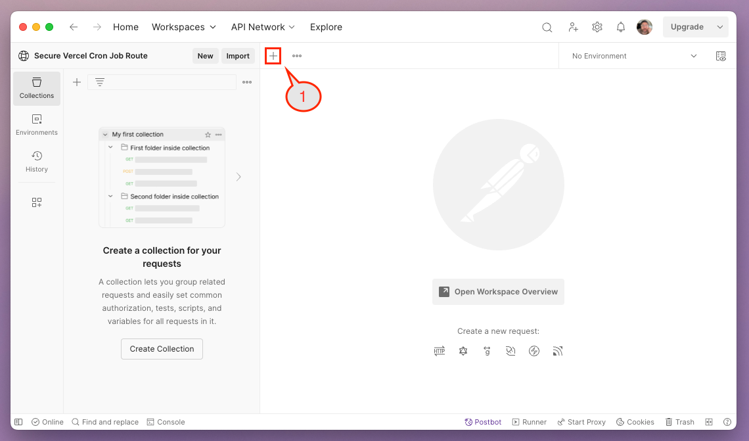Toggle two-pane layout view in status bar

709,422
